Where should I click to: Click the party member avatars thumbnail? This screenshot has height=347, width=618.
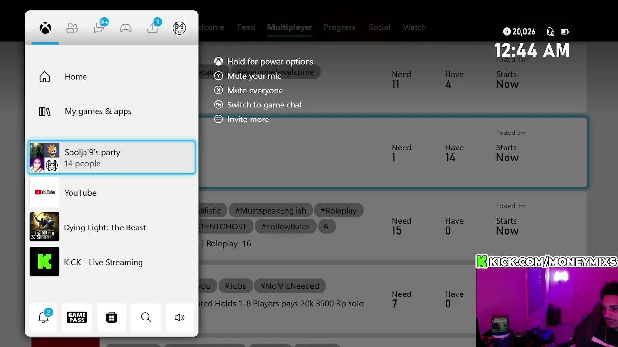(44, 158)
